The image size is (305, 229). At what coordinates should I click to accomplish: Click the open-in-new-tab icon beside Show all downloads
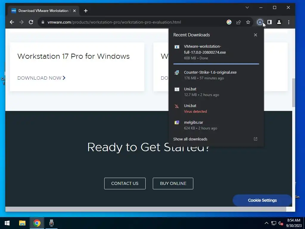click(255, 139)
